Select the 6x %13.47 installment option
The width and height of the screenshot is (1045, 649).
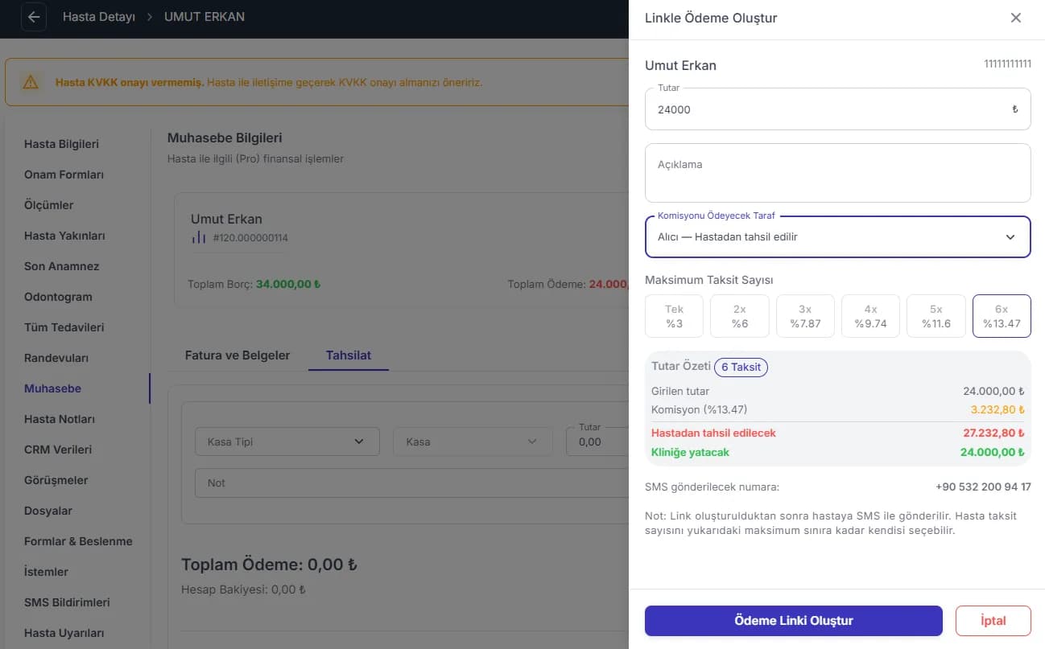tap(1002, 316)
